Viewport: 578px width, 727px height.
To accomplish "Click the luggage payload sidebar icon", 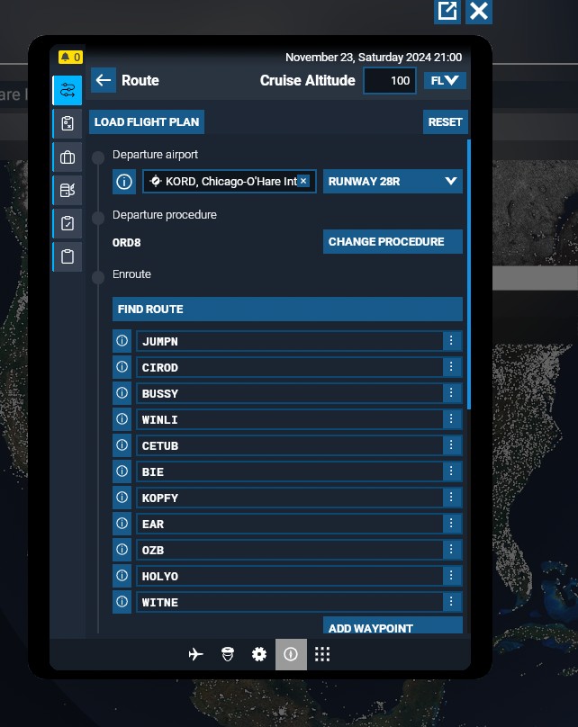I will [67, 157].
